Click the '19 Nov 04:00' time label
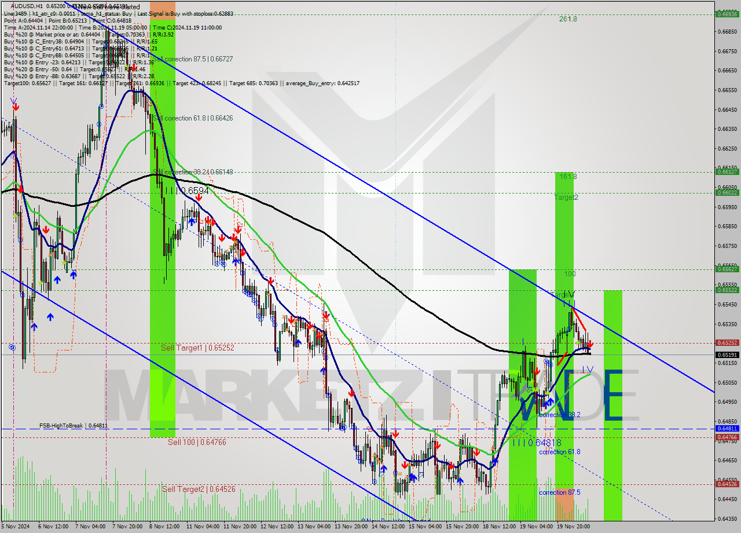The height and width of the screenshot is (533, 741). coord(537,527)
